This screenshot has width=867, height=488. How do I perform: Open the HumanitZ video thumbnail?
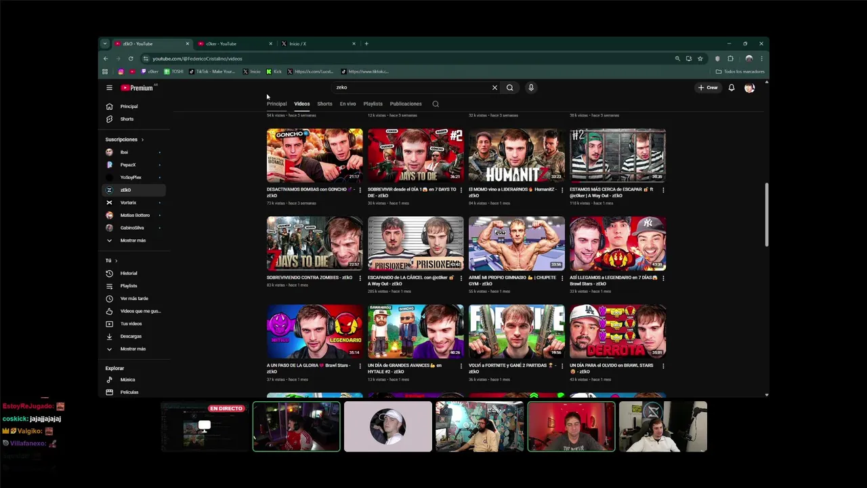tap(517, 155)
